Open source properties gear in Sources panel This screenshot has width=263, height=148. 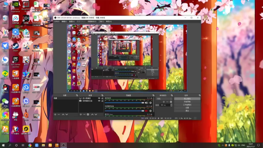click(88, 114)
